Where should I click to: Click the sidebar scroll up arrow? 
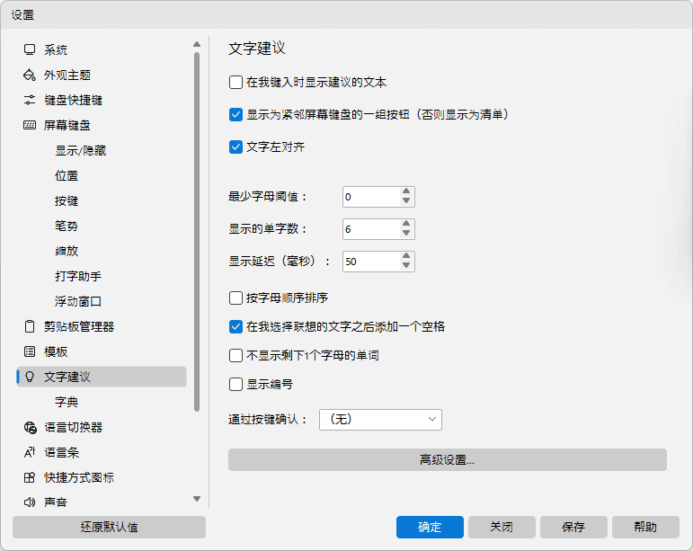pyautogui.click(x=197, y=44)
